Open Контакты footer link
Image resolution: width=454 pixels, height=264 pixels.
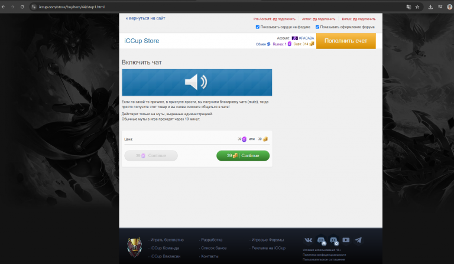[210, 256]
